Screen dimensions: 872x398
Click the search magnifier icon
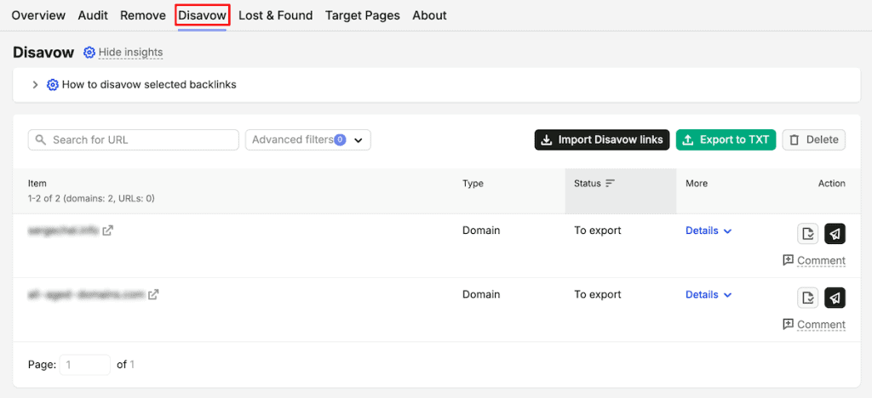(x=40, y=139)
